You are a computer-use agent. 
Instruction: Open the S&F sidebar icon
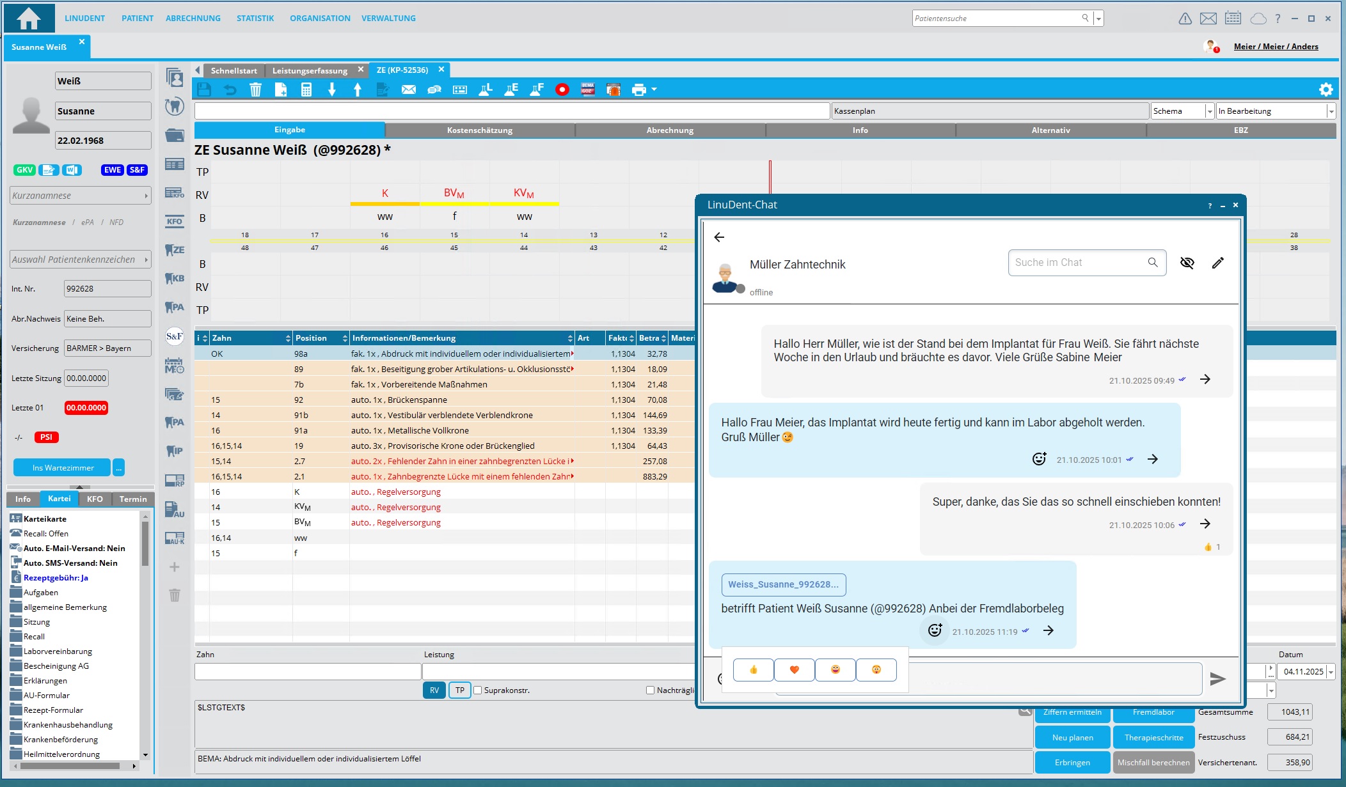[x=174, y=336]
